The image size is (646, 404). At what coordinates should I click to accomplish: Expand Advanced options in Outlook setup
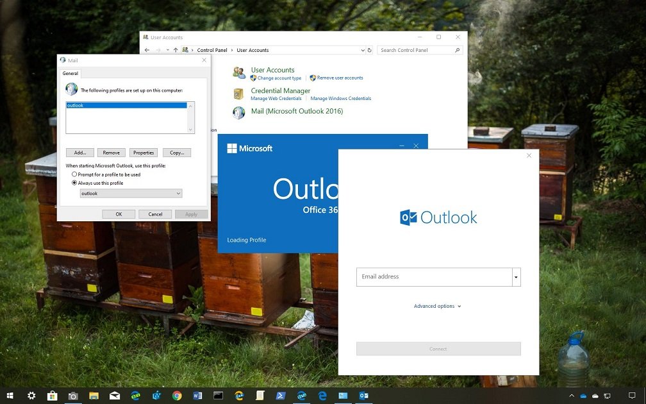tap(437, 307)
